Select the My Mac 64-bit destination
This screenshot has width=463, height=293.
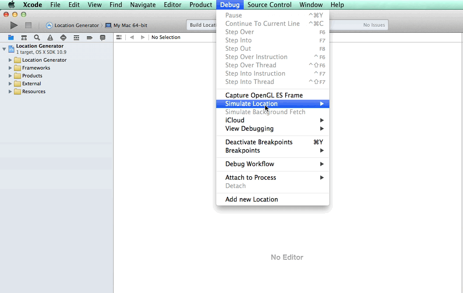[x=126, y=25]
